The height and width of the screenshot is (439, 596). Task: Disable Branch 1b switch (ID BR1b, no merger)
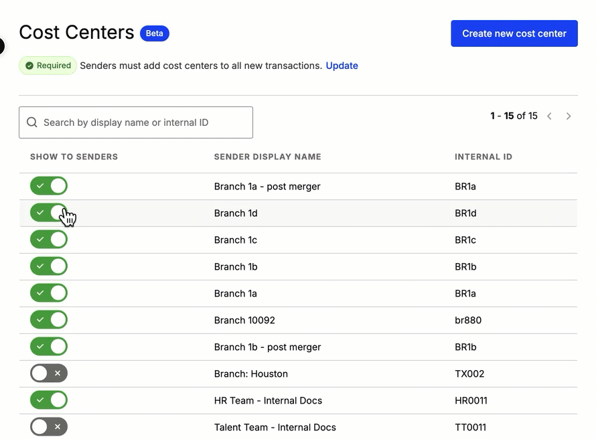(x=49, y=266)
